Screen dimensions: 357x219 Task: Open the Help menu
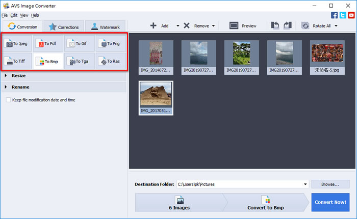point(35,15)
